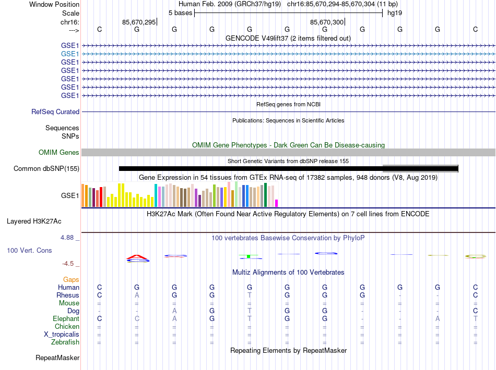Screen dimensions: 496x370
Task: Open Basewise Conservation by PhyloP title
Action: 288,238
